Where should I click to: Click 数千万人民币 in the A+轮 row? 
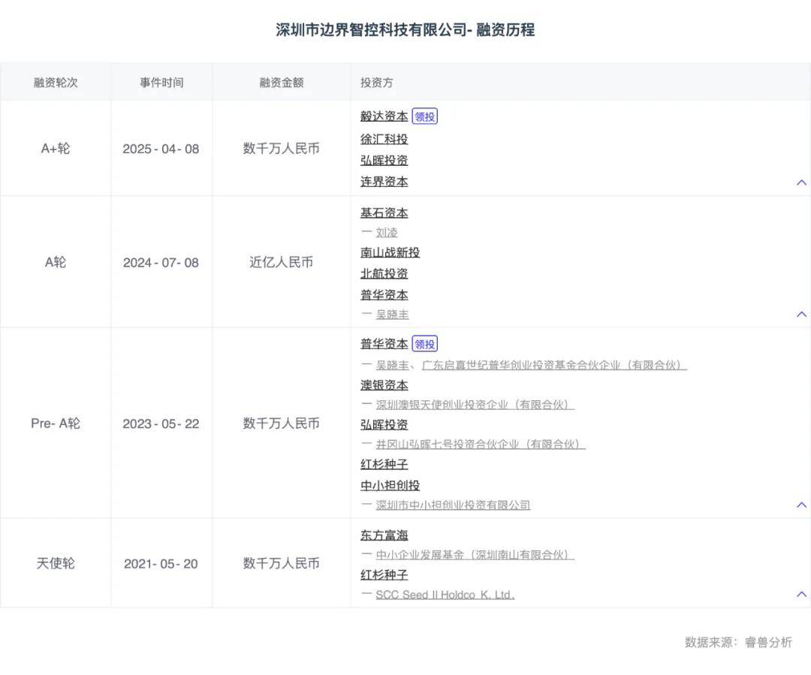tap(282, 149)
